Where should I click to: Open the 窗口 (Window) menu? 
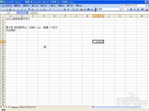point(70,6)
